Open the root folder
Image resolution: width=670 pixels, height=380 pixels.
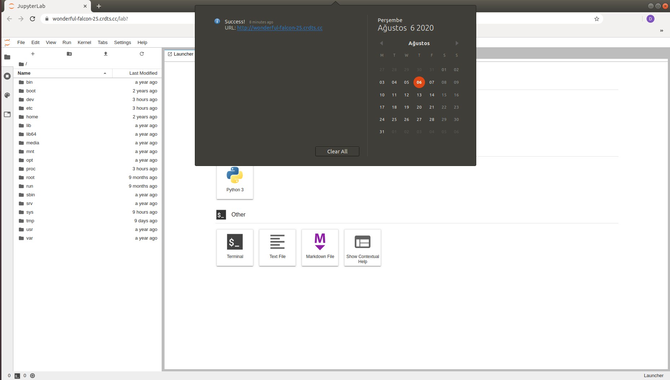click(88, 178)
